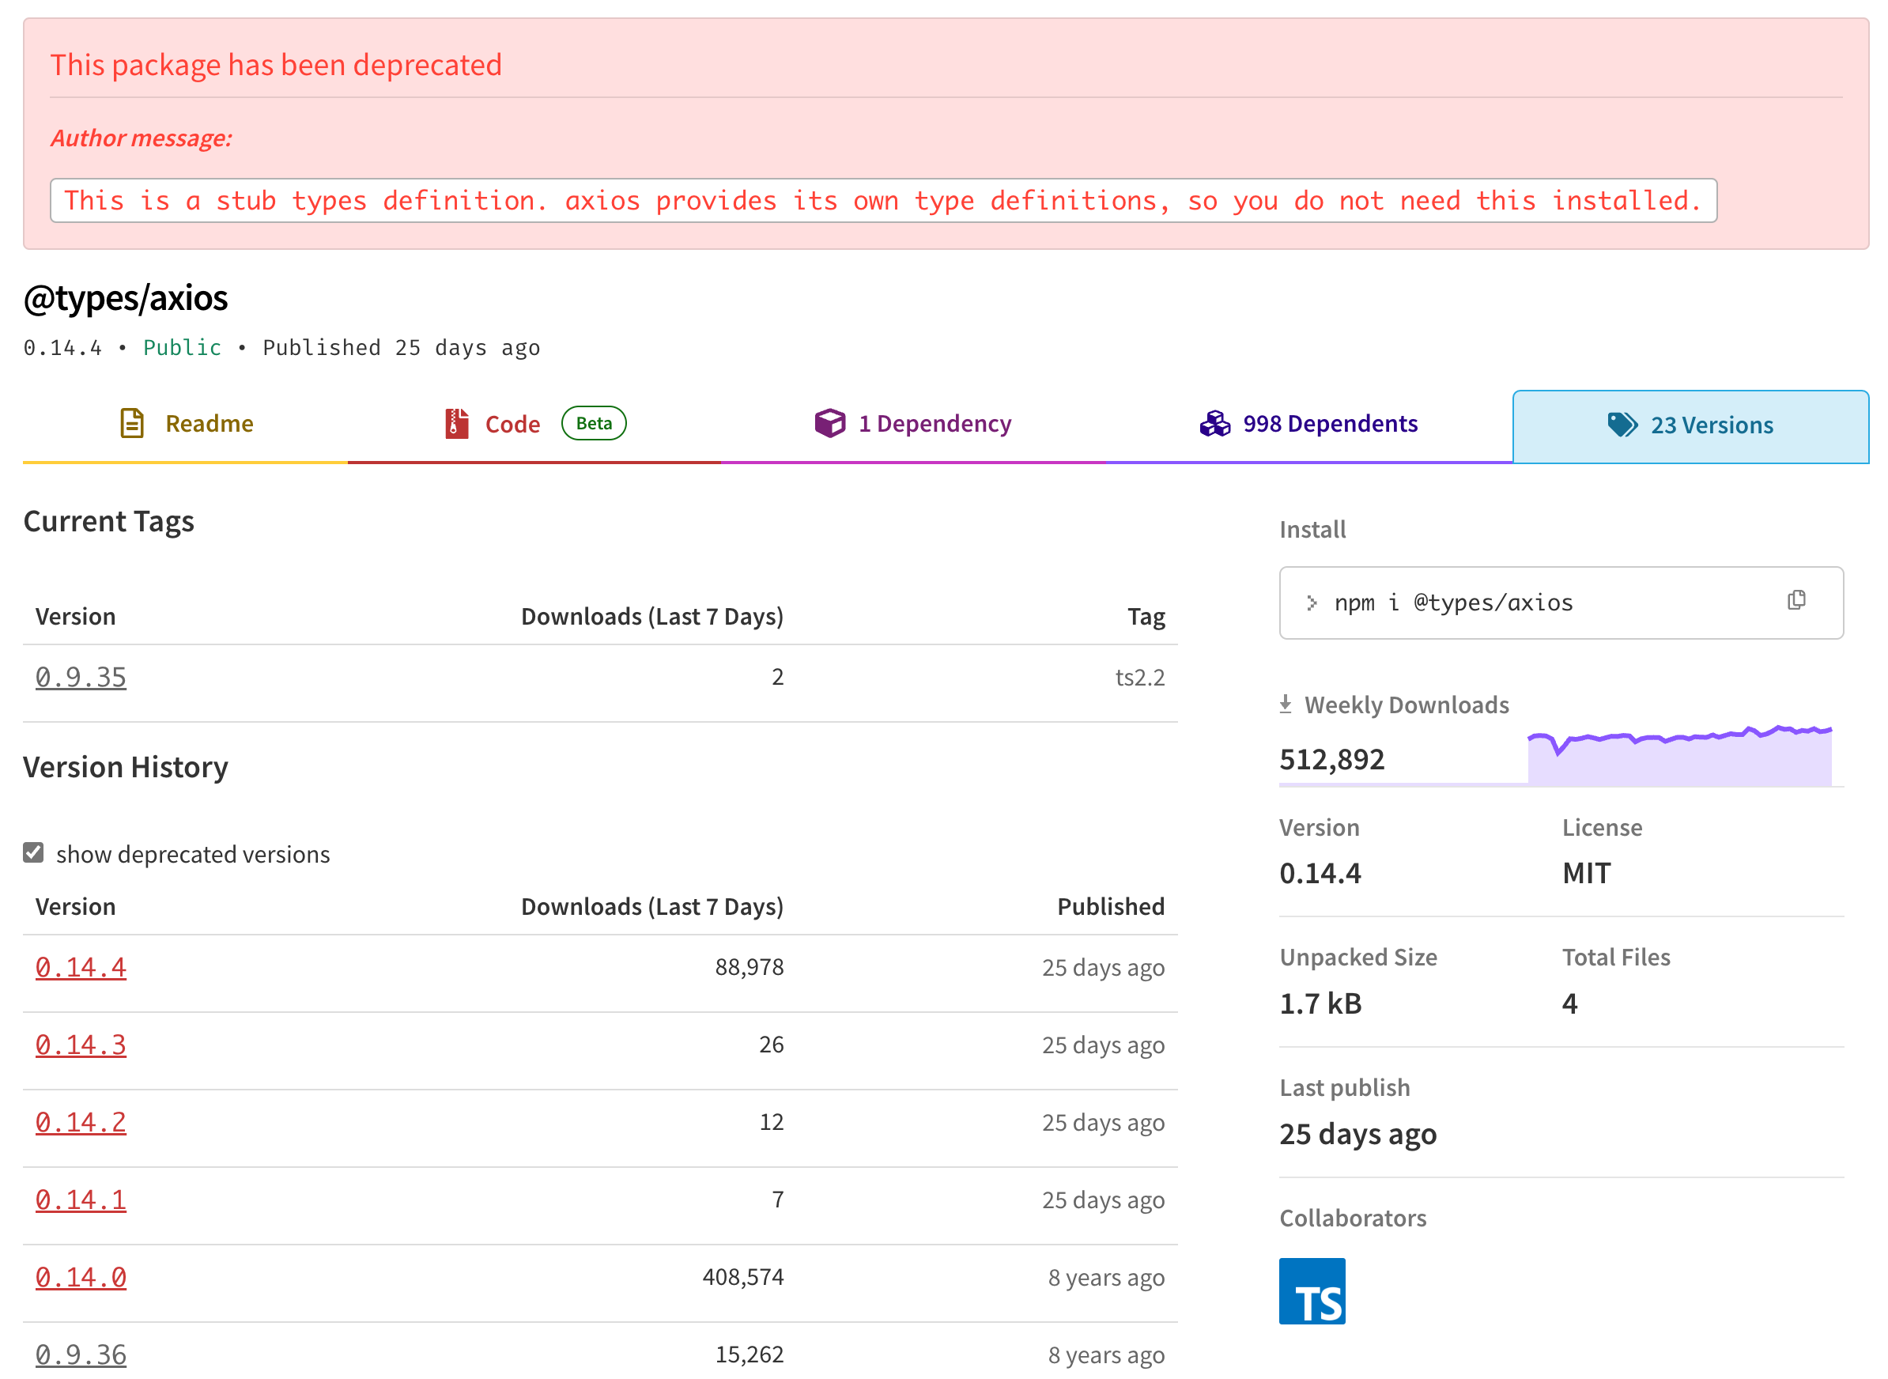1888x1379 pixels.
Task: Open the 998 Dependents tab
Action: point(1329,423)
